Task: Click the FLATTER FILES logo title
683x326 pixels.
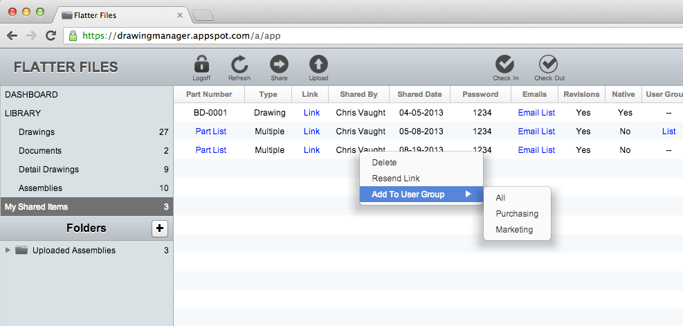Action: pos(66,67)
